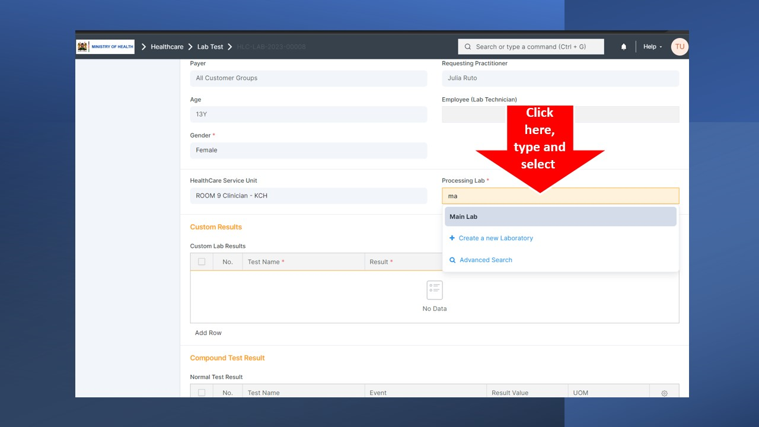This screenshot has height=427, width=759.
Task: Click the HealthCare Service Unit field
Action: click(308, 196)
